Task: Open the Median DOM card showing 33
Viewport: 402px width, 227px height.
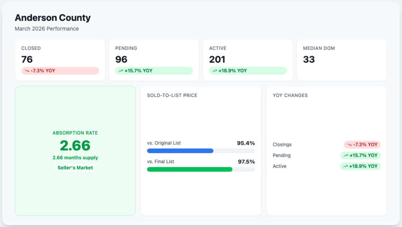Action: point(342,60)
